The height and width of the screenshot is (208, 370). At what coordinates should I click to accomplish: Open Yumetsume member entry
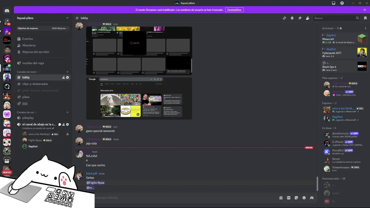click(344, 169)
